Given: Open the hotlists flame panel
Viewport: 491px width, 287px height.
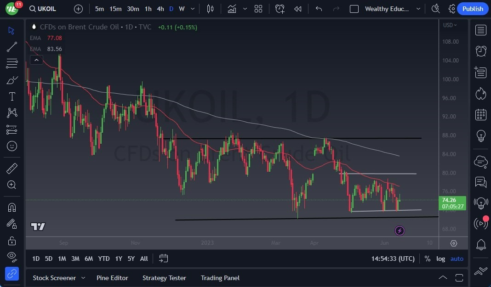Looking at the screenshot, I should [481, 94].
